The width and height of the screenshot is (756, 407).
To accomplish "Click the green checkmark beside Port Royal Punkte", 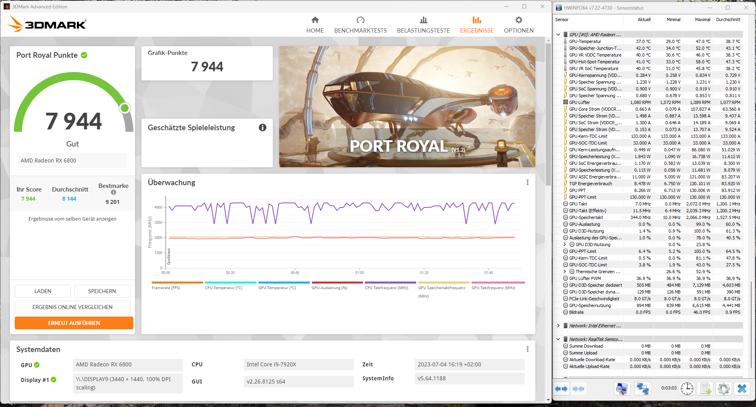I will [84, 55].
